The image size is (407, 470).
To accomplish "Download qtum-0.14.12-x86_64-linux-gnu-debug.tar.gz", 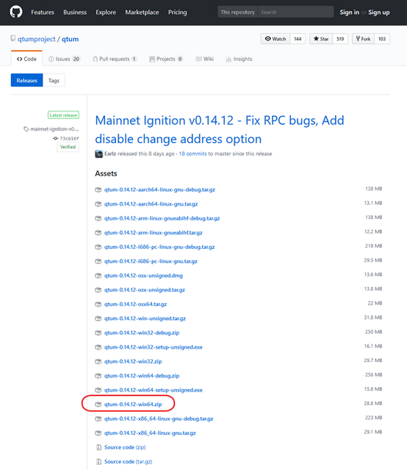I will [x=159, y=419].
